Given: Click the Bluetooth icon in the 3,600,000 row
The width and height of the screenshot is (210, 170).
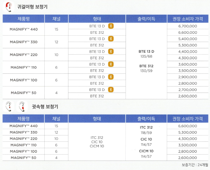Looking at the screenshot, I should point(111,64).
